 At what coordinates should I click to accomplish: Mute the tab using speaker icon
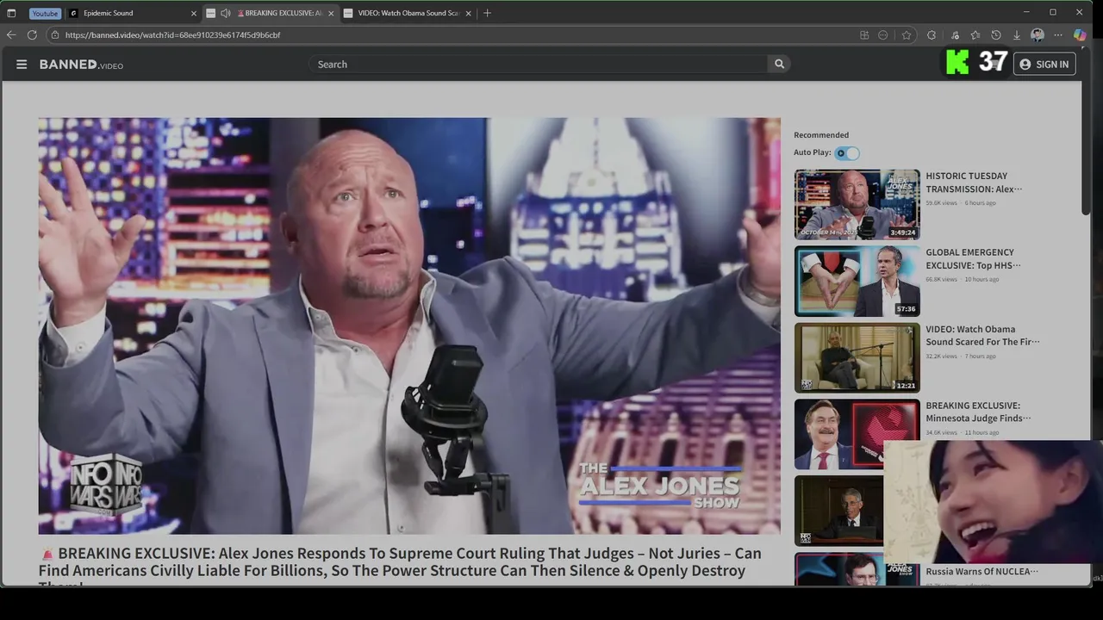click(x=226, y=13)
